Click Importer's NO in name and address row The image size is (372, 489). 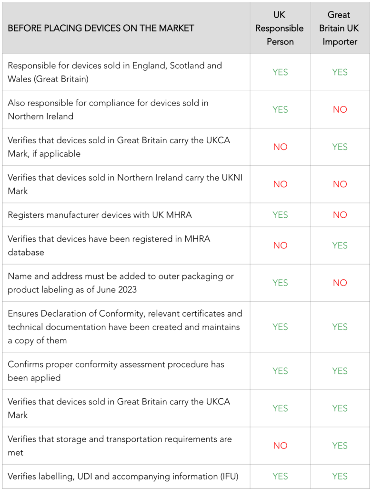click(x=340, y=283)
